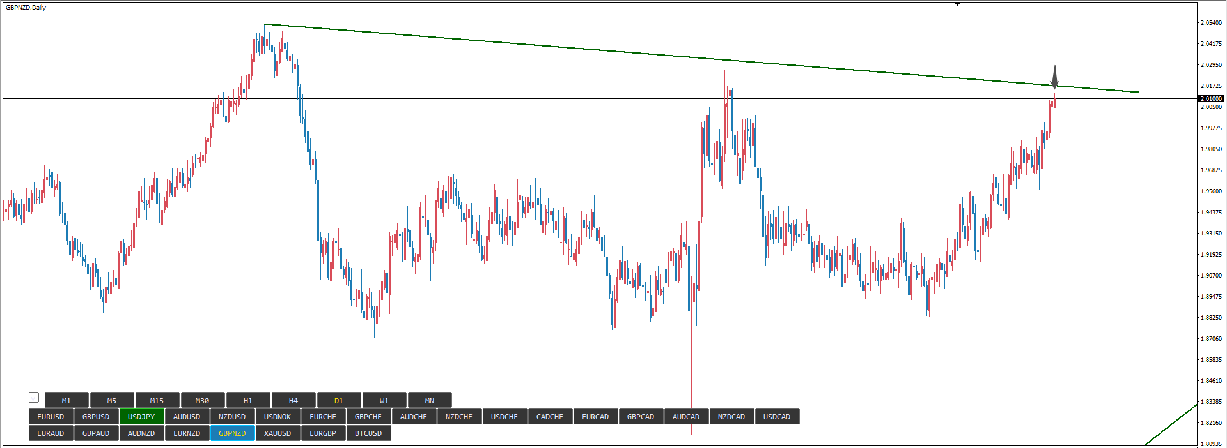Switch to GBPCAD symbol
Screen dimensions: 1227x448
click(641, 417)
